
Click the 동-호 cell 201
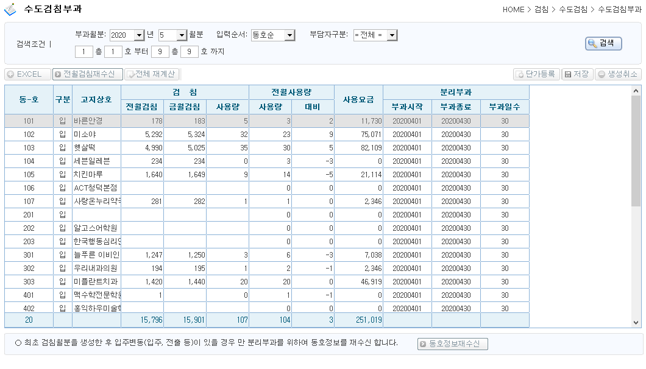coord(29,214)
